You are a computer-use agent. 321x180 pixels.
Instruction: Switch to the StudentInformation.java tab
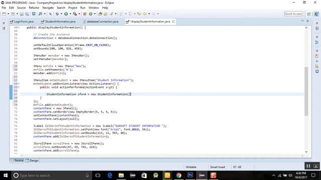tap(58, 21)
